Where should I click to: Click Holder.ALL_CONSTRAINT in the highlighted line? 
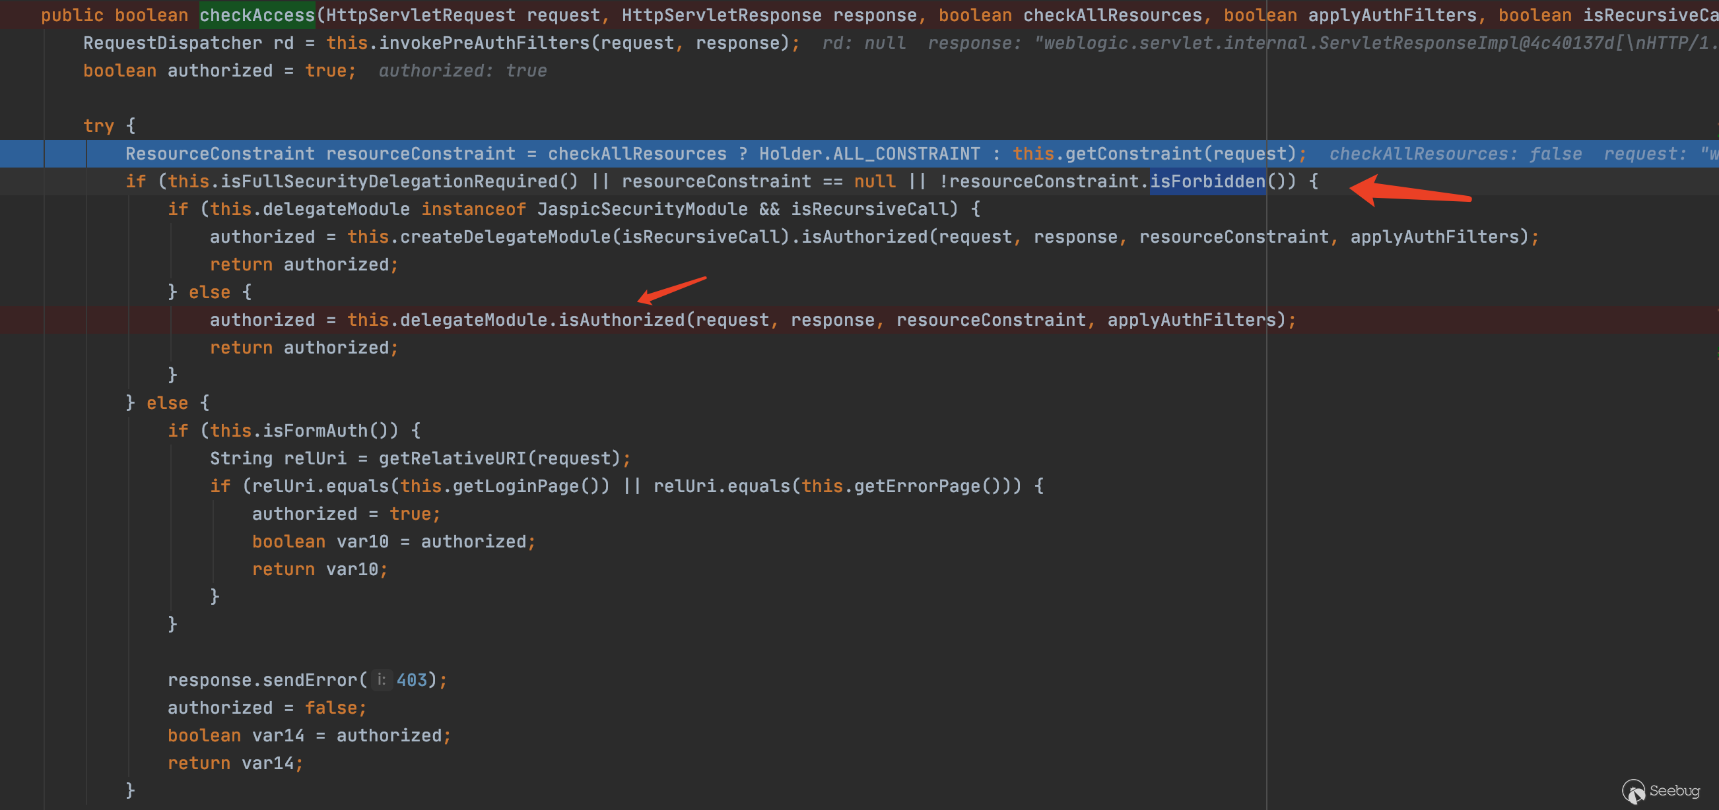pyautogui.click(x=869, y=154)
